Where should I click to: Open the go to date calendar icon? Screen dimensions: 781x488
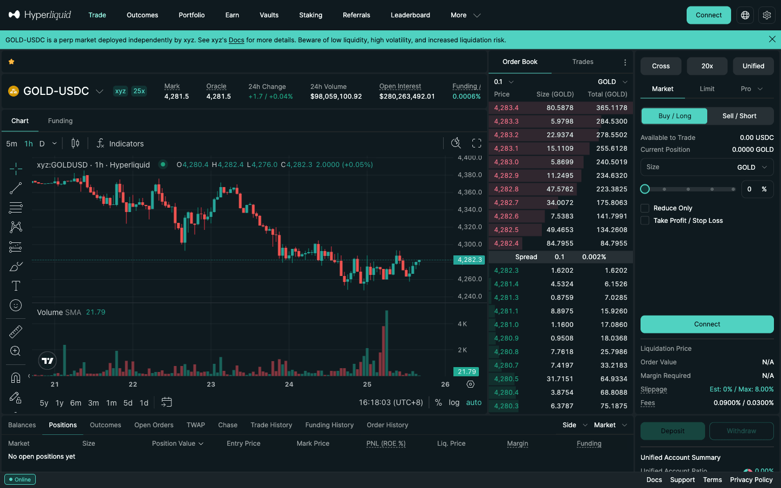coord(167,402)
